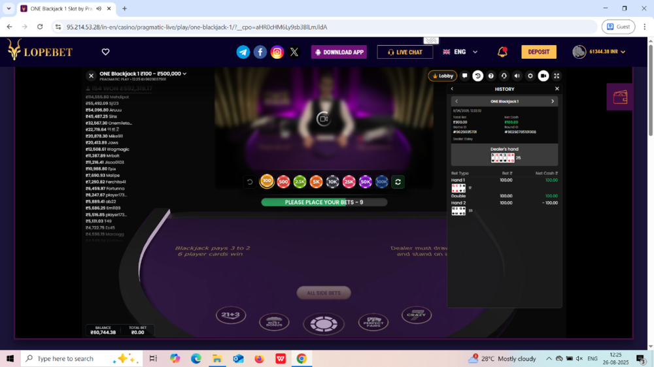Close the ONE Blackjack game with X
Image resolution: width=654 pixels, height=367 pixels.
click(91, 76)
